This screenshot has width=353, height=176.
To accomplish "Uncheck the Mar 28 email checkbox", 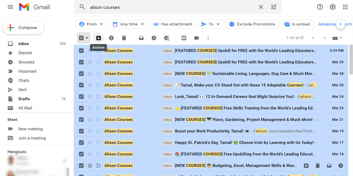I will pos(81,74).
